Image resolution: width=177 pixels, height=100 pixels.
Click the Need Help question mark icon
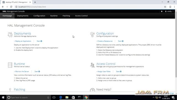pos(92,90)
